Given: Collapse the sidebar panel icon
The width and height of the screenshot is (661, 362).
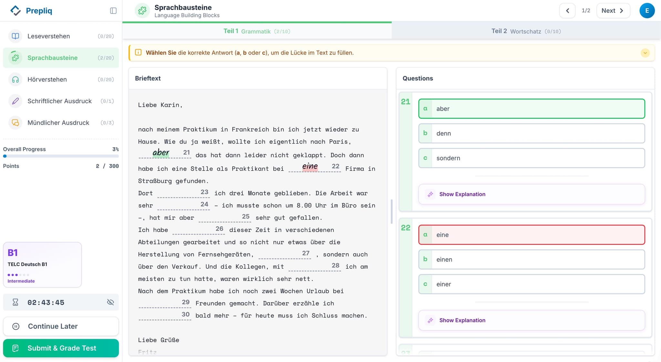Looking at the screenshot, I should click(113, 11).
